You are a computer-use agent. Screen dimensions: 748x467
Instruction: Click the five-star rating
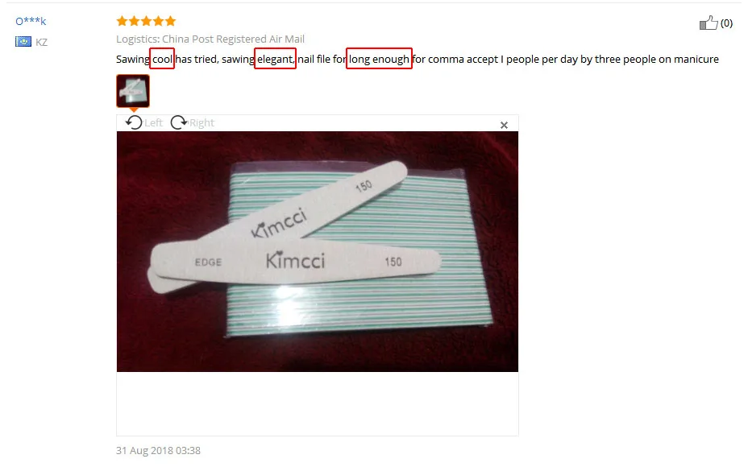[147, 20]
